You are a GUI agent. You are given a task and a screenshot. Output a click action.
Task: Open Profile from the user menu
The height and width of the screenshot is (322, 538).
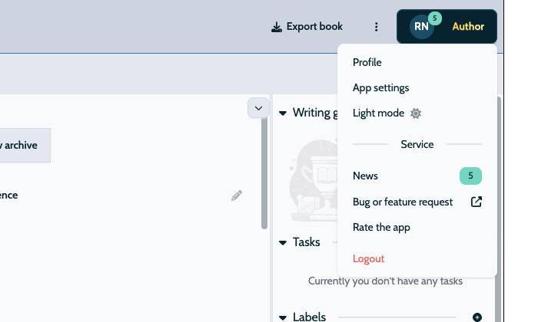[x=367, y=62]
